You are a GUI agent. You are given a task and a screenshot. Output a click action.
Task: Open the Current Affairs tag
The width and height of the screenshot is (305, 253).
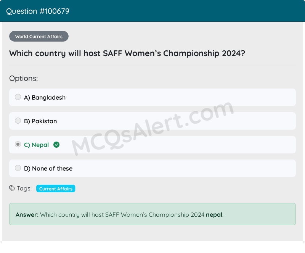[x=56, y=189]
